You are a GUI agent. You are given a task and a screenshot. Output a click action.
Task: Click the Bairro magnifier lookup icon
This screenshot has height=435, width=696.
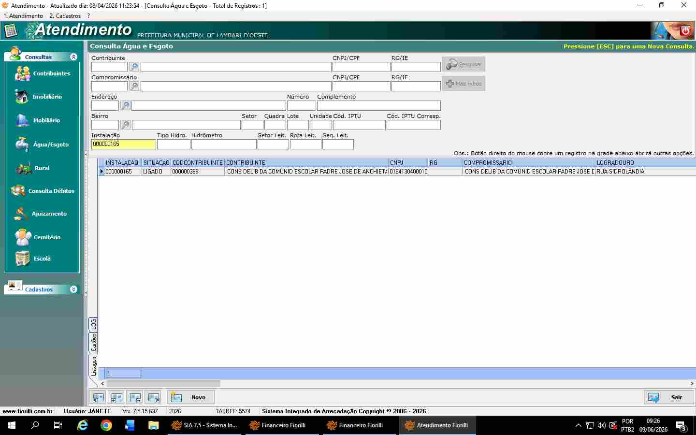click(125, 125)
